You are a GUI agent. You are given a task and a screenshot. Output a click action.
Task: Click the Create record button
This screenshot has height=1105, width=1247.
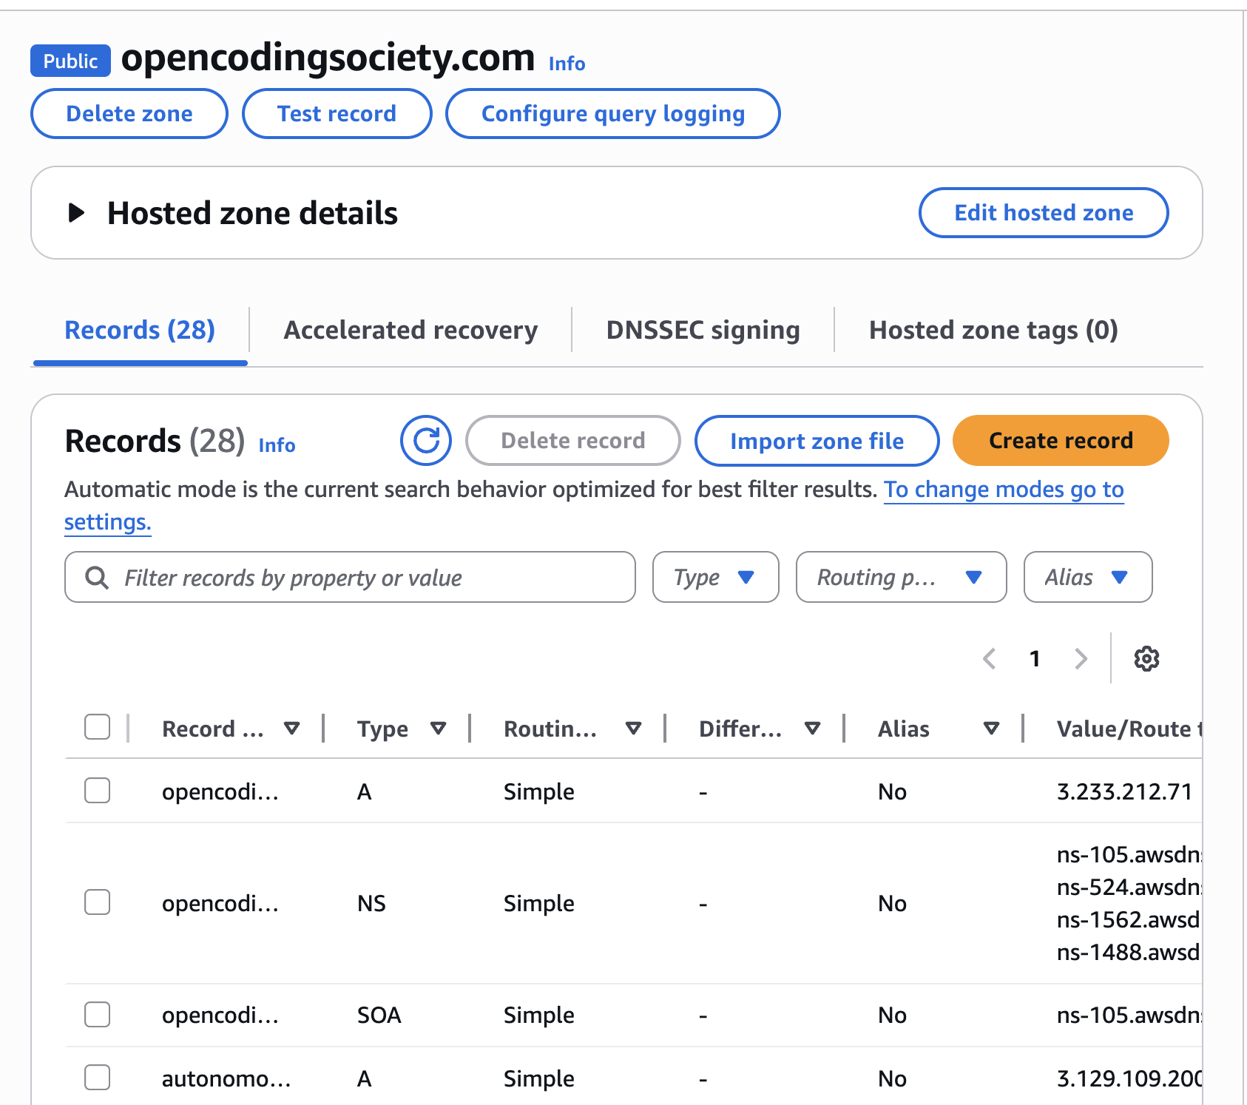1061,441
